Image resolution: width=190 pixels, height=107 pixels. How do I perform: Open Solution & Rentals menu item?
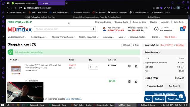[x=137, y=37]
